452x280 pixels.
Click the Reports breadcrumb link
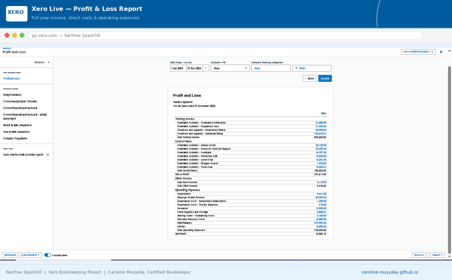tap(7, 48)
